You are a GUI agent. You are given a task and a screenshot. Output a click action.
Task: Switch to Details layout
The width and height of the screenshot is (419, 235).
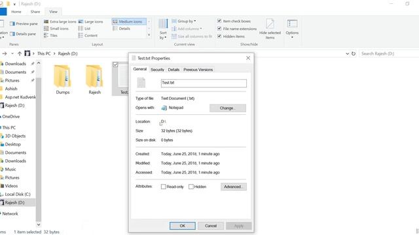pos(121,29)
